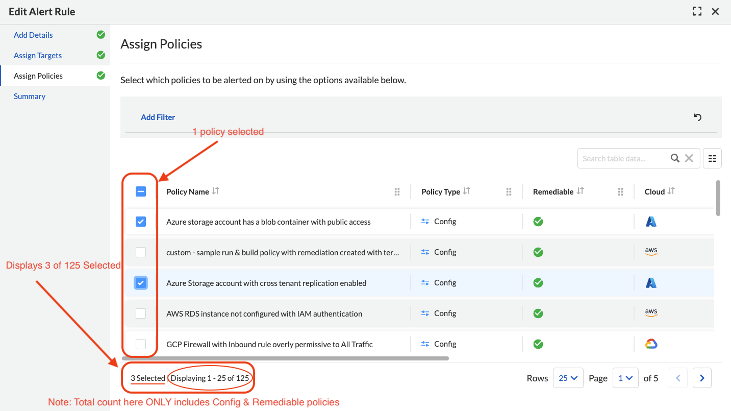The image size is (731, 411).
Task: Open the column picker icon
Action: [712, 158]
